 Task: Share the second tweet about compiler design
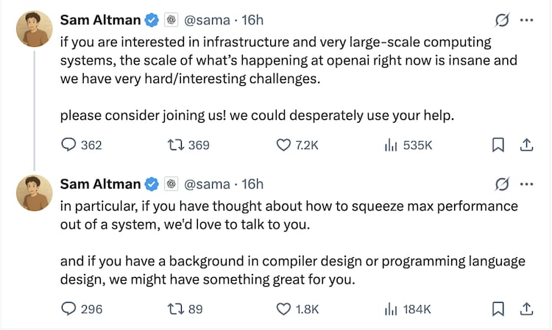click(x=526, y=309)
